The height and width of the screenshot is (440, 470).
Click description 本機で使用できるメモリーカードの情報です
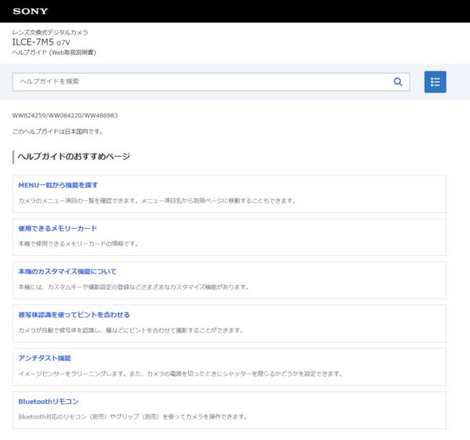click(78, 243)
